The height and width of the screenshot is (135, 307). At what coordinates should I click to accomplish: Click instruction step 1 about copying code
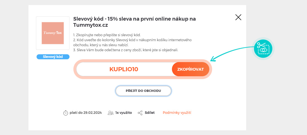pos(107,35)
